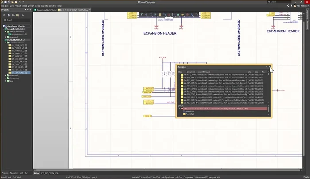Open the Messages panel dropdown arrow
Screen dimensions: 310x179
[x=267, y=67]
